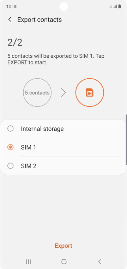Tap the signal strength indicators
The width and height of the screenshot is (127, 269).
coord(113,6)
